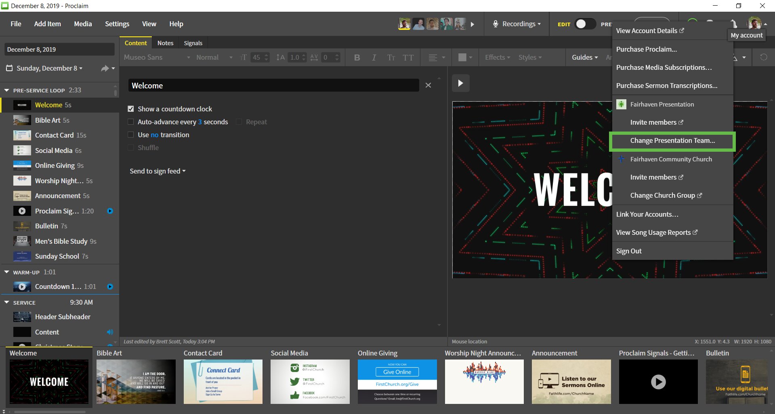
Task: Toggle the EDIT/PREVIEW switch
Action: [585, 24]
